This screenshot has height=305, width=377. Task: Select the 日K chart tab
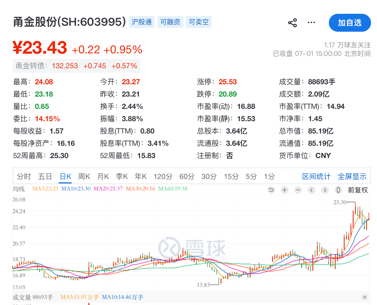click(65, 176)
